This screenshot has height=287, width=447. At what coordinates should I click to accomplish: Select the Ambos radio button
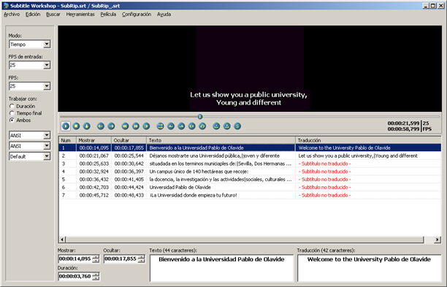pos(12,120)
